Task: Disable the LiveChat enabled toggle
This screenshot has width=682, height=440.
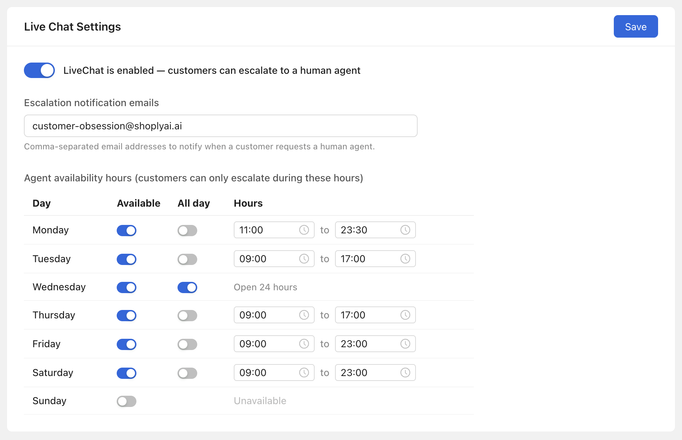Action: click(x=39, y=70)
